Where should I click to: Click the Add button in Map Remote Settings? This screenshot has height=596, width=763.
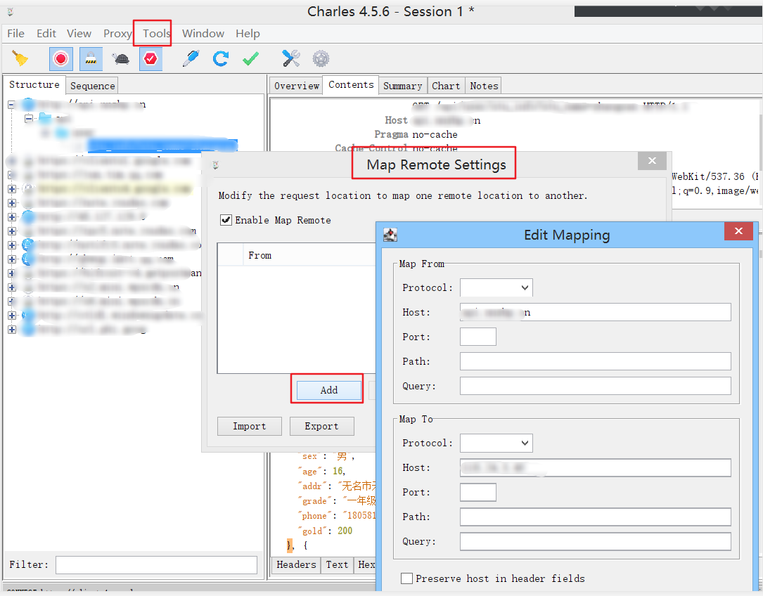coord(329,390)
